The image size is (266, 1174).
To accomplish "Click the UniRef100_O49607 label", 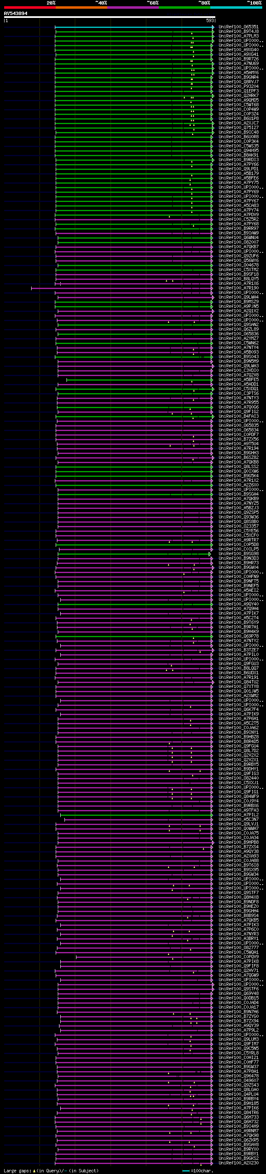I will 238,1081.
